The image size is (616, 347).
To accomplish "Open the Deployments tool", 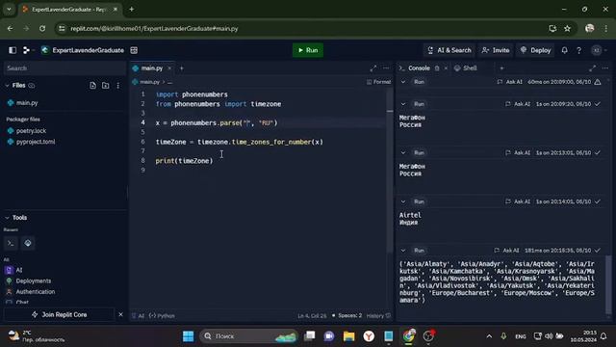I will 34,280.
